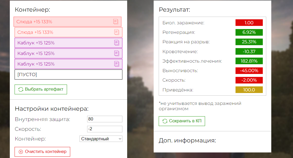Click the circled X icon in Очистить контейнер
This screenshot has width=293, height=158.
point(21,152)
